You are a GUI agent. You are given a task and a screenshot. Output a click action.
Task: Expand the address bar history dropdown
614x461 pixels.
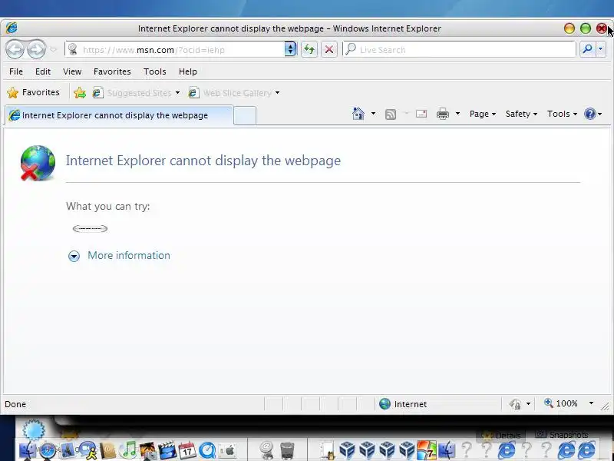[x=290, y=49]
